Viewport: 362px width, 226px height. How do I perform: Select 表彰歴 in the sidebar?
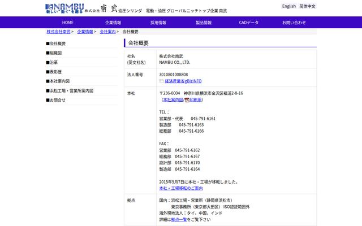tap(54, 72)
